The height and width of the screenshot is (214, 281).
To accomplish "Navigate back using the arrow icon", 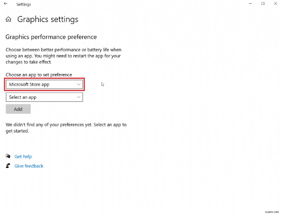I will 5,3.
